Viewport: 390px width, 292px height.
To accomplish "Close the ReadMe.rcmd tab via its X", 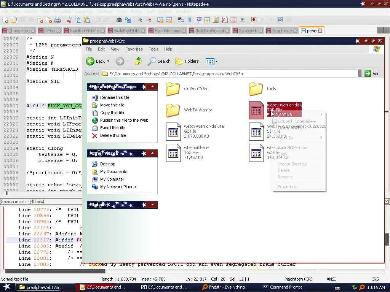I will tap(184, 31).
